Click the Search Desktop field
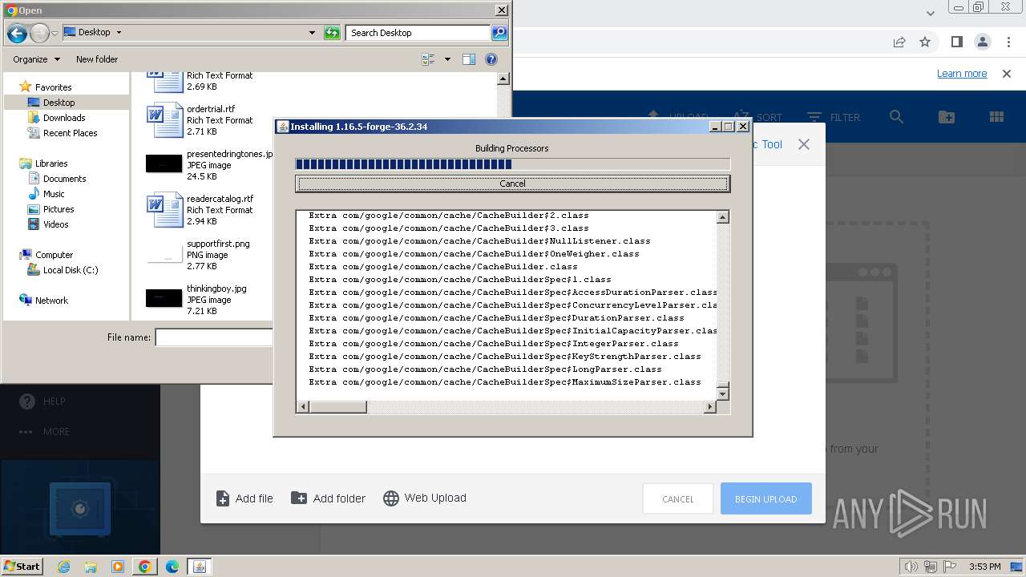The height and width of the screenshot is (577, 1026). pos(418,33)
